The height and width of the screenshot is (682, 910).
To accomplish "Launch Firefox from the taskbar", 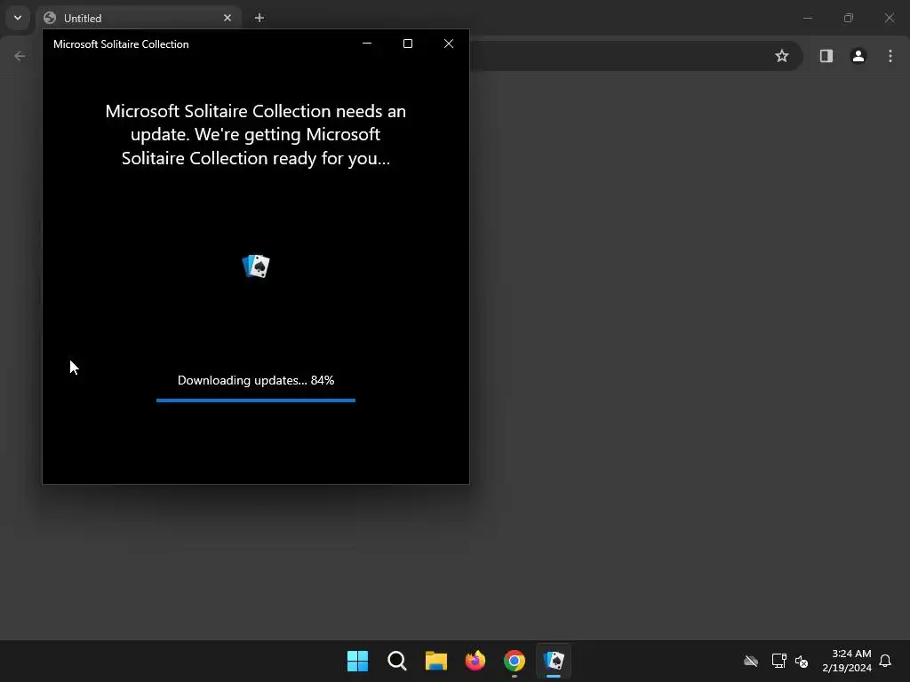I will coord(475,661).
